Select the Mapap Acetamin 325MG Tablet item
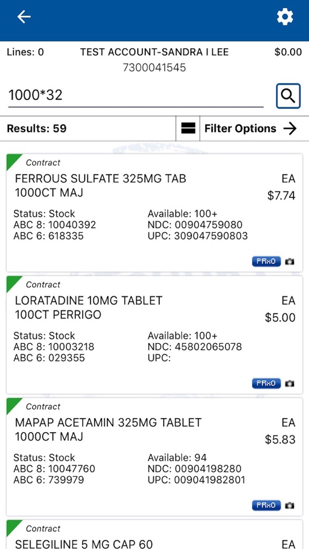Image resolution: width=309 pixels, height=549 pixels. (154, 457)
